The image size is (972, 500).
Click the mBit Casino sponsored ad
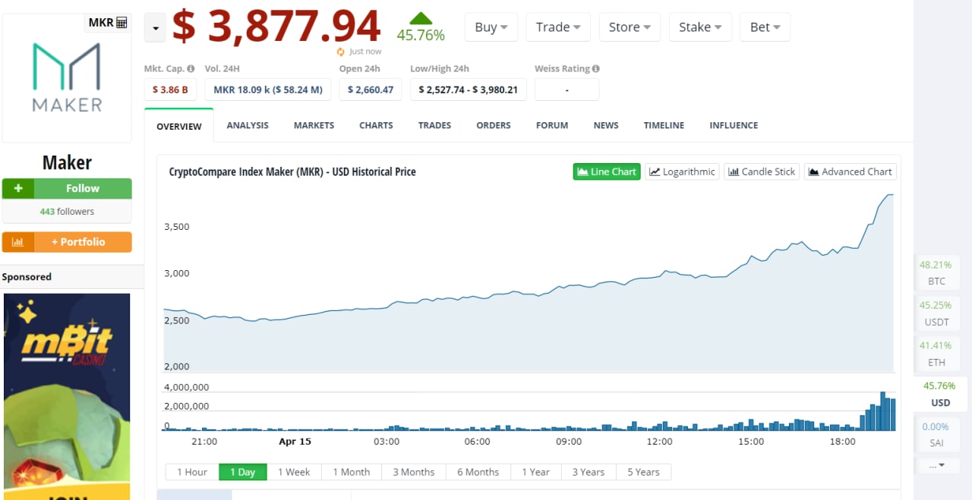(x=67, y=396)
